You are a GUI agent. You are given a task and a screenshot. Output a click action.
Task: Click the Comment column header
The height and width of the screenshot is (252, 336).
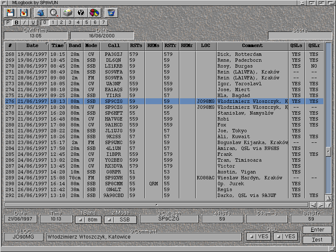tap(252, 46)
